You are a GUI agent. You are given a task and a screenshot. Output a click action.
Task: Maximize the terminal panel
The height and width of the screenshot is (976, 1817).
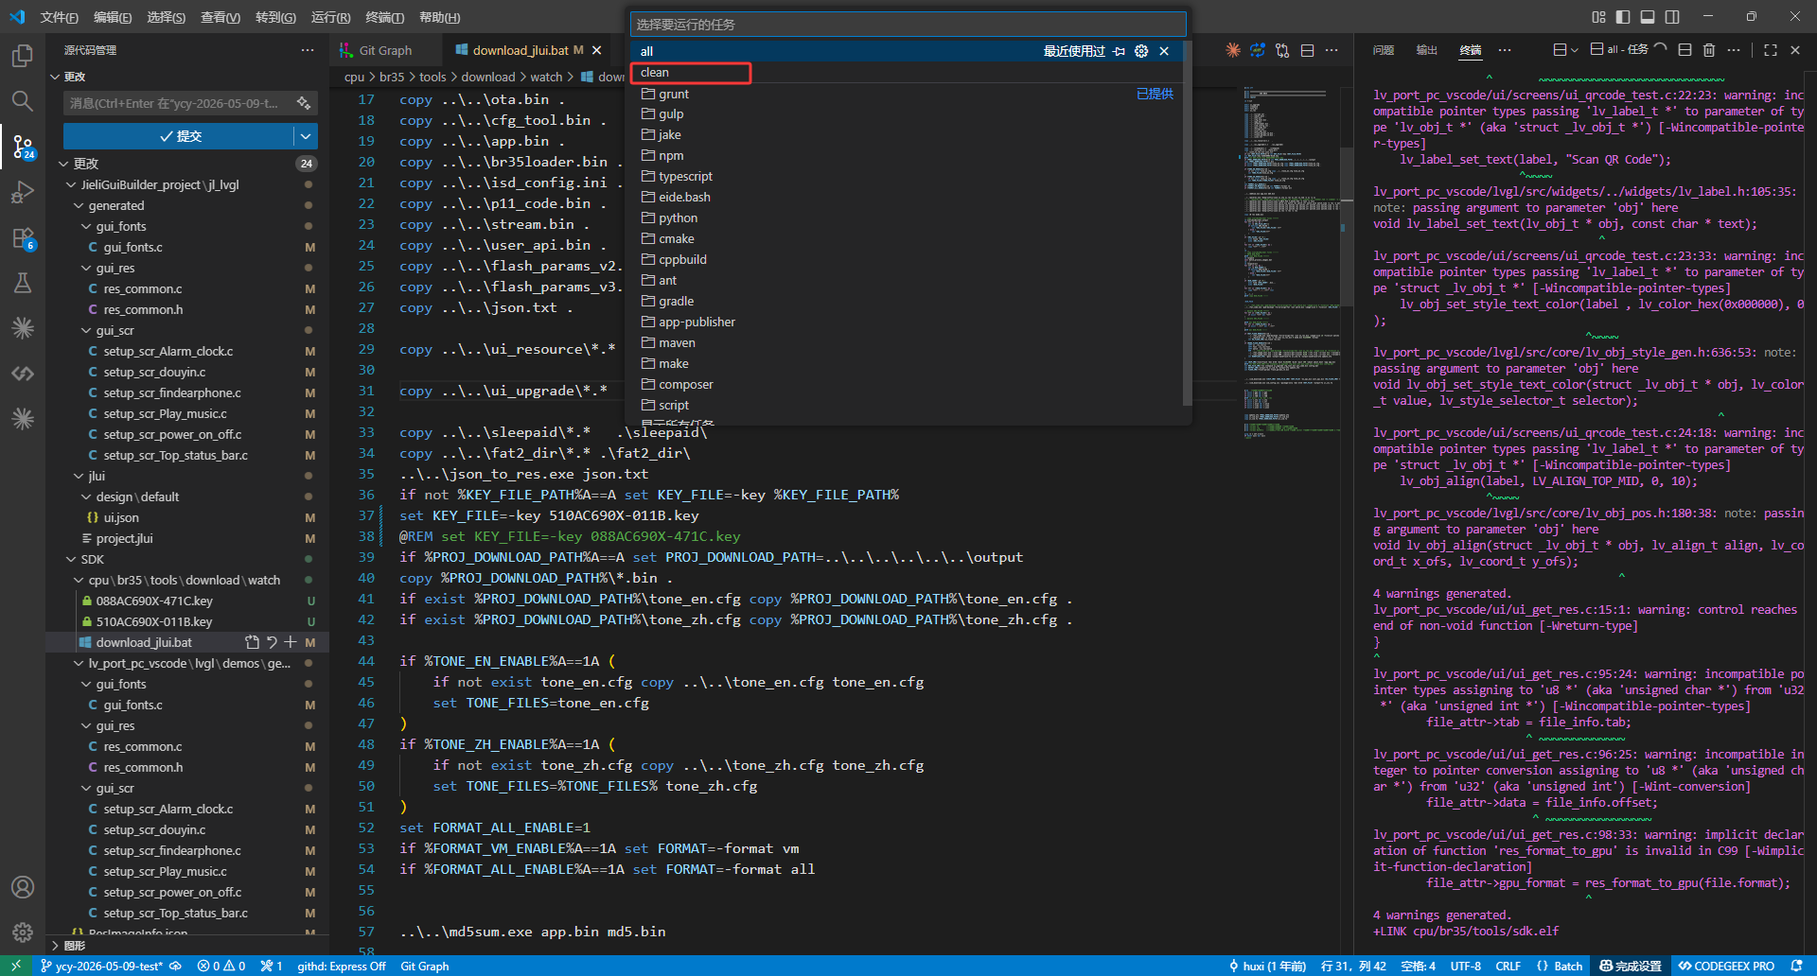coord(1771,50)
